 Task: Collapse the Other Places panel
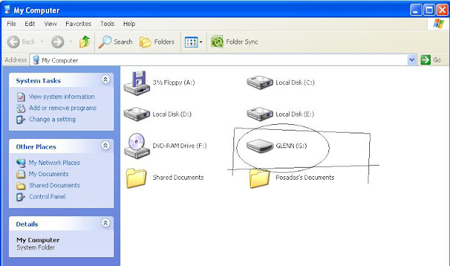pyautogui.click(x=105, y=145)
